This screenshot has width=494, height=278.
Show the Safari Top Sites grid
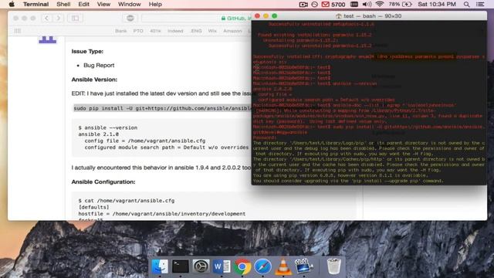click(x=17, y=31)
